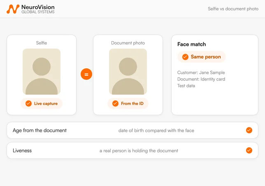Screen dimensions: 265x186
Task: Click the checkmark icon beside From the ID
Action: (x=116, y=103)
